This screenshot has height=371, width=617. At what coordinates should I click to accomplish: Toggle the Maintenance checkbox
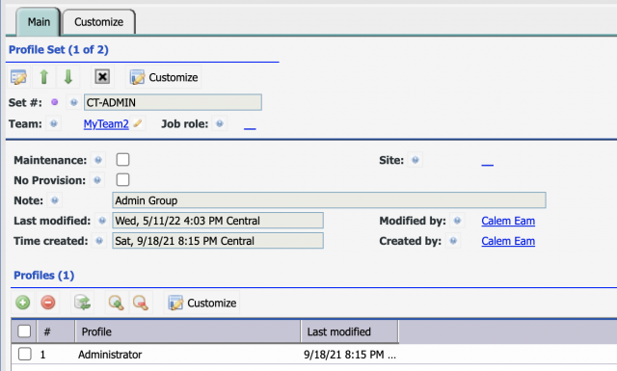click(122, 160)
